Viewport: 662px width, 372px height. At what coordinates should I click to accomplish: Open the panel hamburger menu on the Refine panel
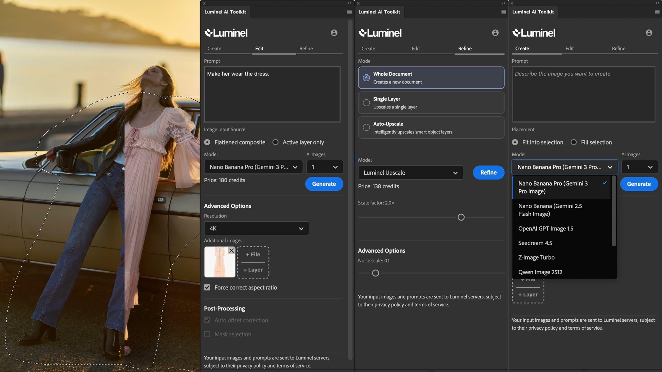(503, 12)
